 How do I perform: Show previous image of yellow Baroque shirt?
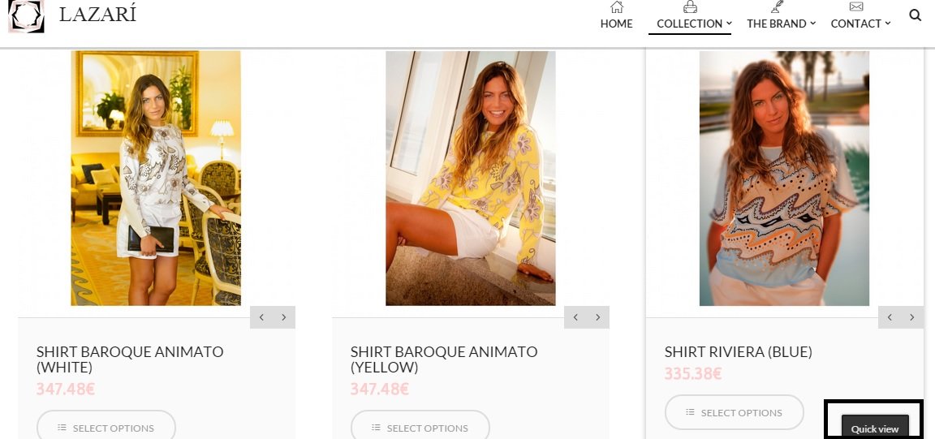point(575,317)
